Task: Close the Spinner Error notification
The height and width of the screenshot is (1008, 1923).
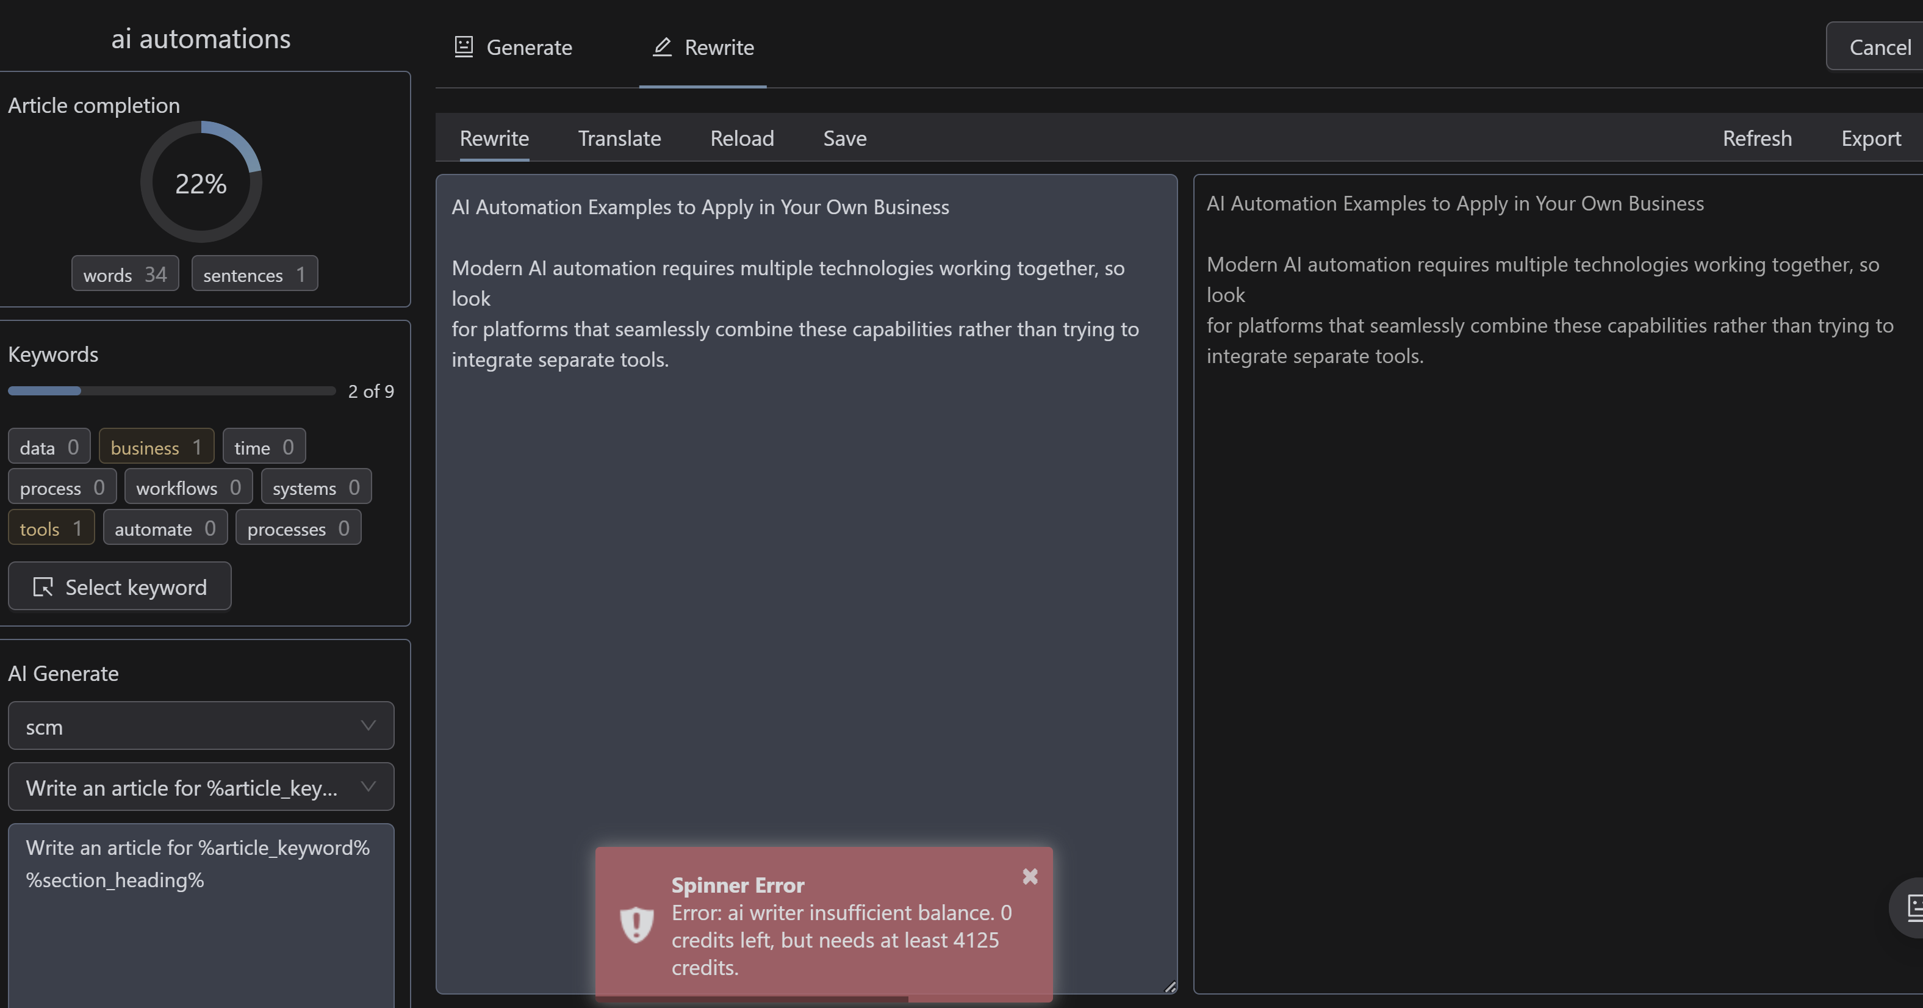Action: coord(1029,876)
